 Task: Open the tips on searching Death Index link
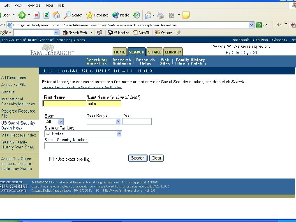pyautogui.click(x=82, y=87)
